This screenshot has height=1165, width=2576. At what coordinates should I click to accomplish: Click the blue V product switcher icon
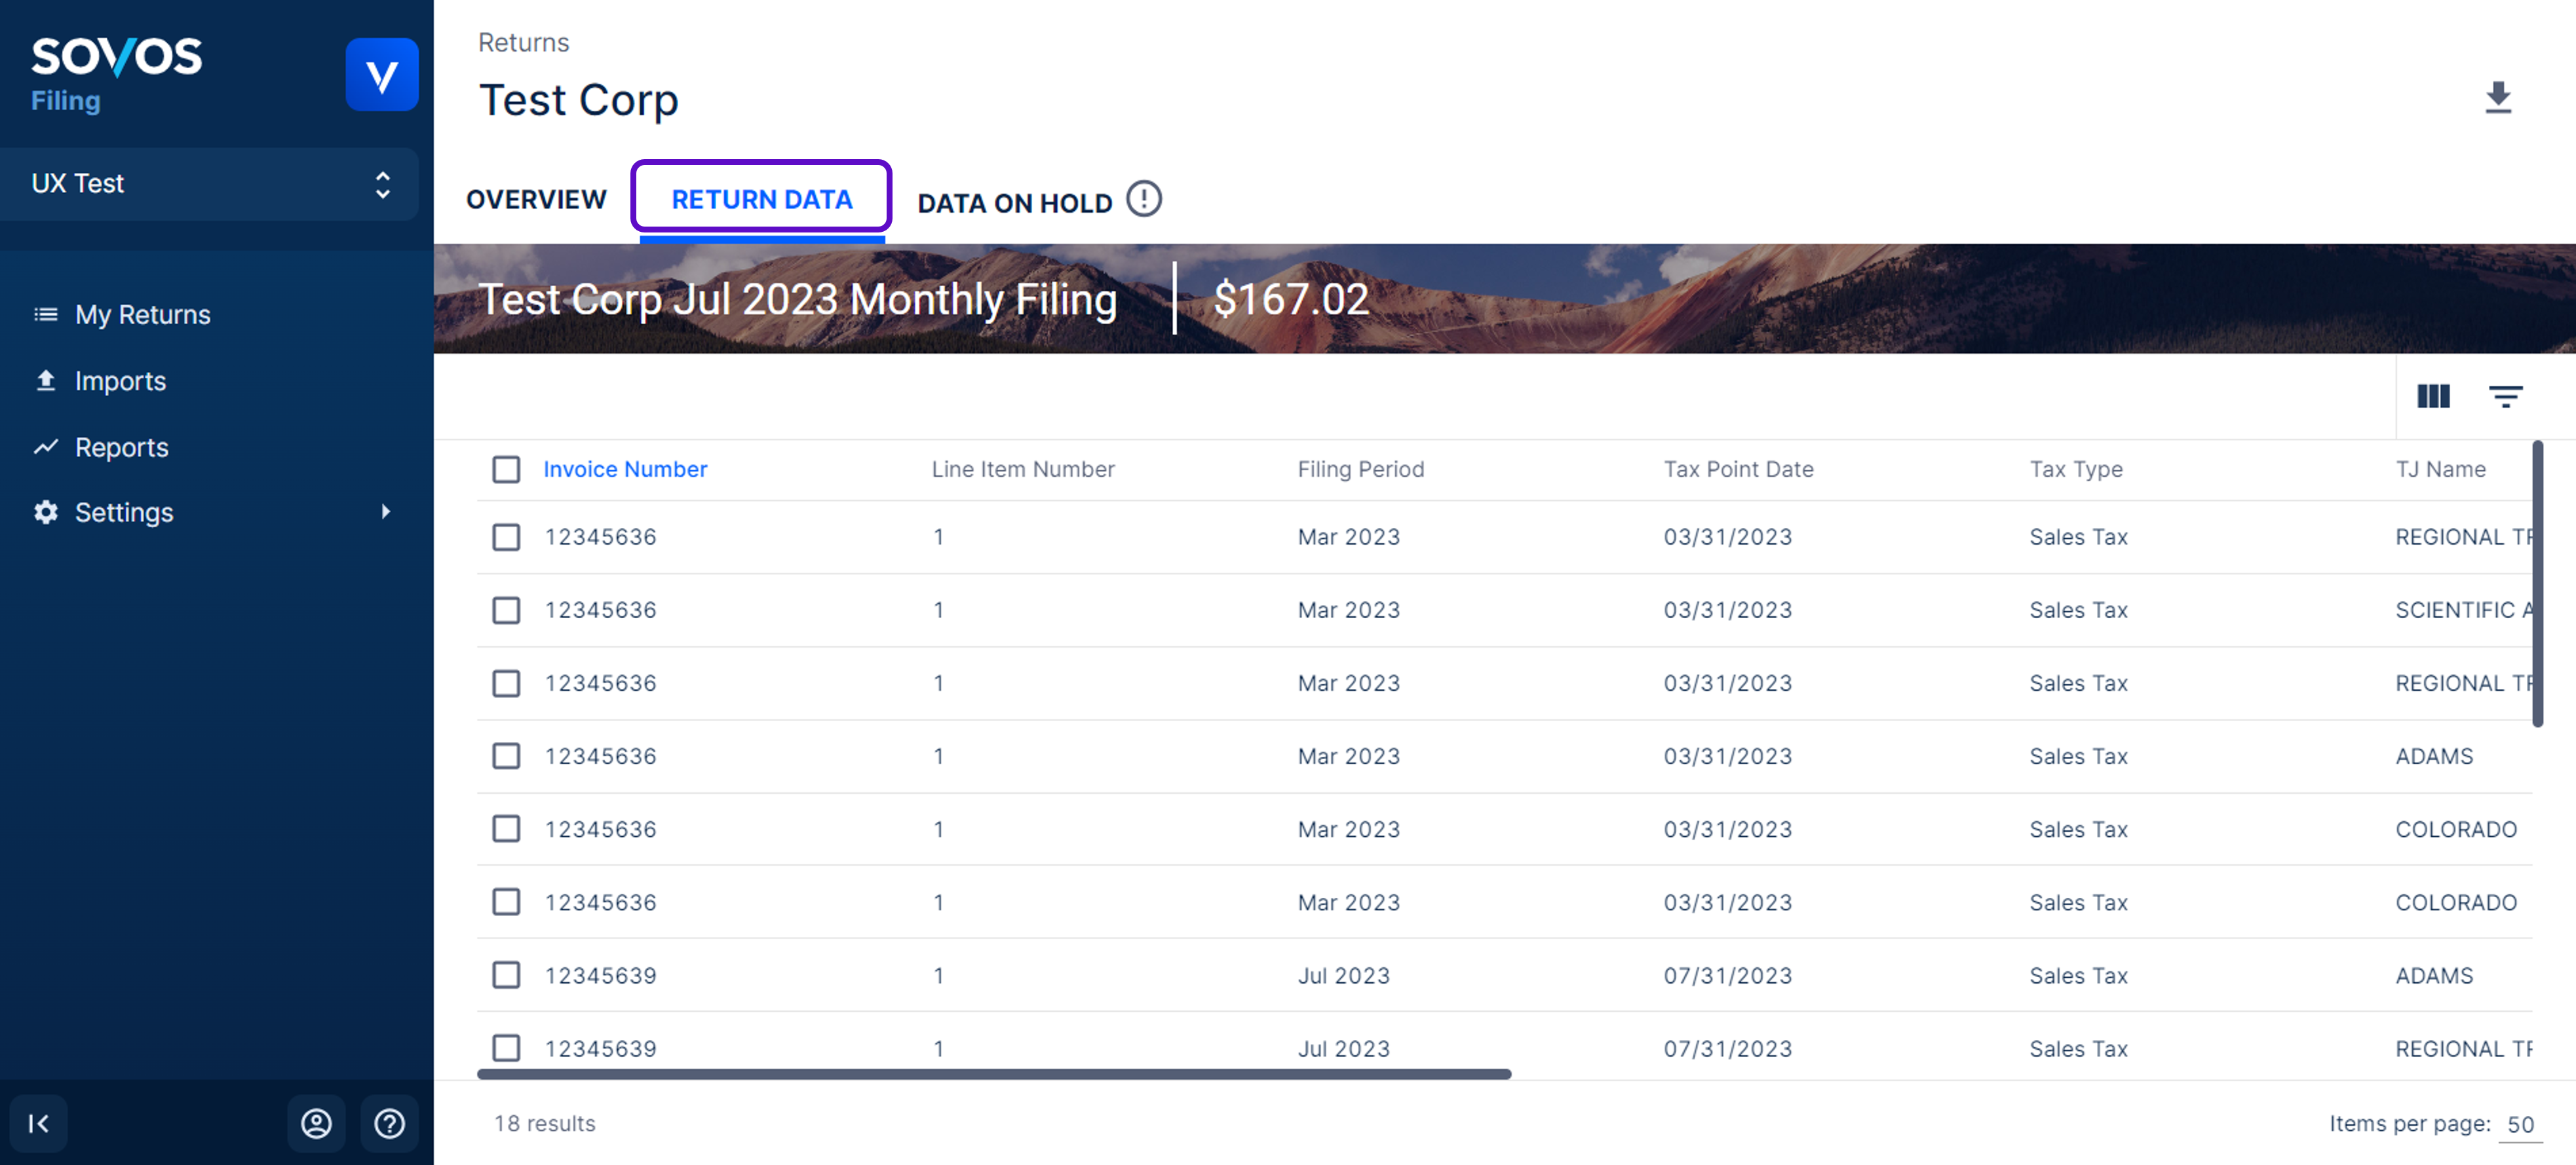click(x=381, y=75)
